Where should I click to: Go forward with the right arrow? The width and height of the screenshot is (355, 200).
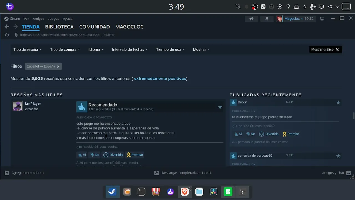pos(16,27)
